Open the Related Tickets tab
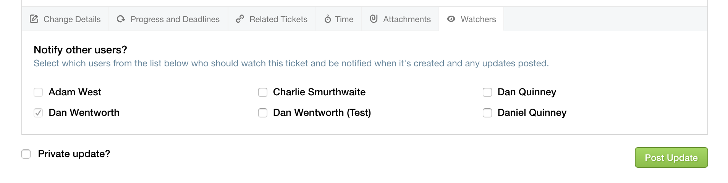This screenshot has height=183, width=728. (x=272, y=19)
